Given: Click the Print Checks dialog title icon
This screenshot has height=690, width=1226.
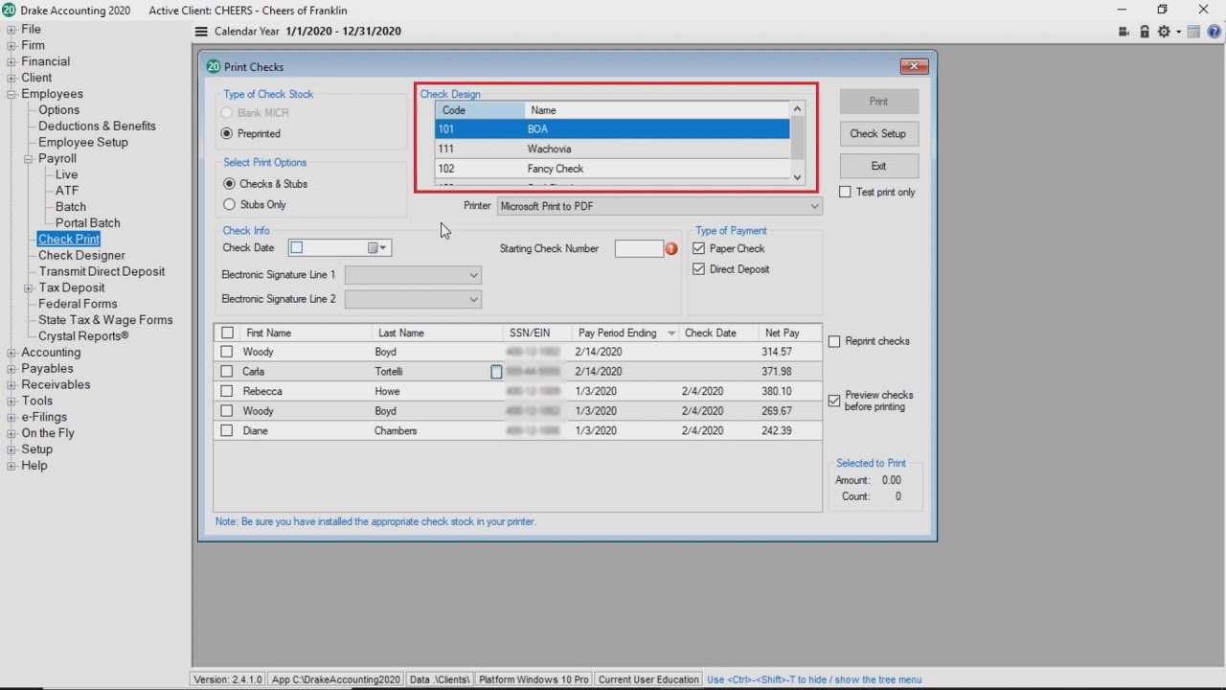Looking at the screenshot, I should [x=214, y=67].
